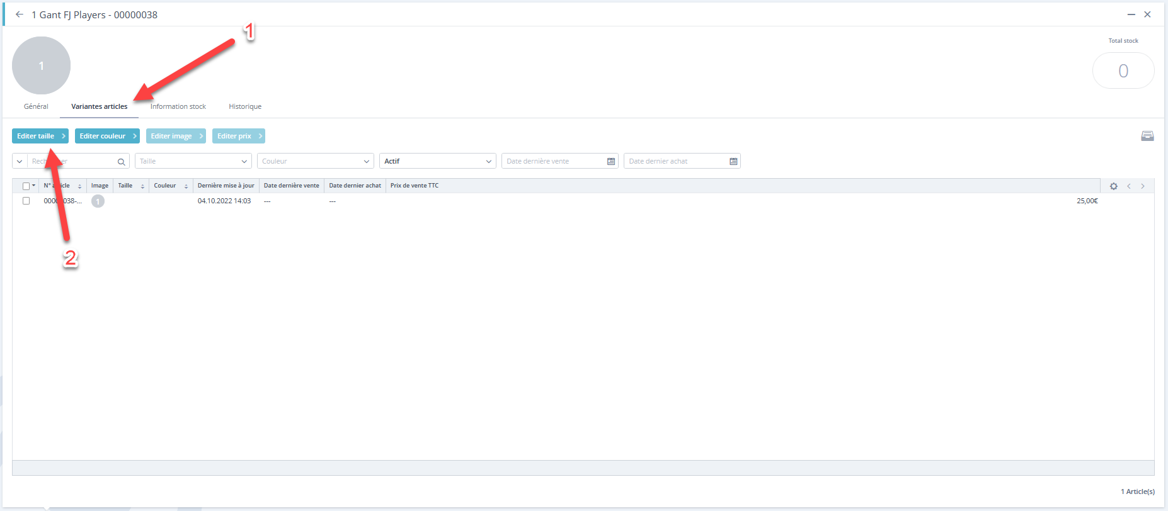Select the Variantes articles tab
Screen dimensions: 1168x511
tap(99, 106)
